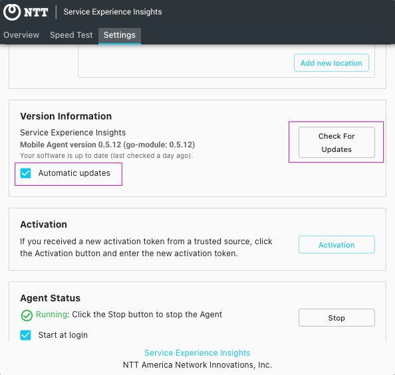Screen dimensions: 395x375
Task: Open the Speed Test tab
Action: 71,35
